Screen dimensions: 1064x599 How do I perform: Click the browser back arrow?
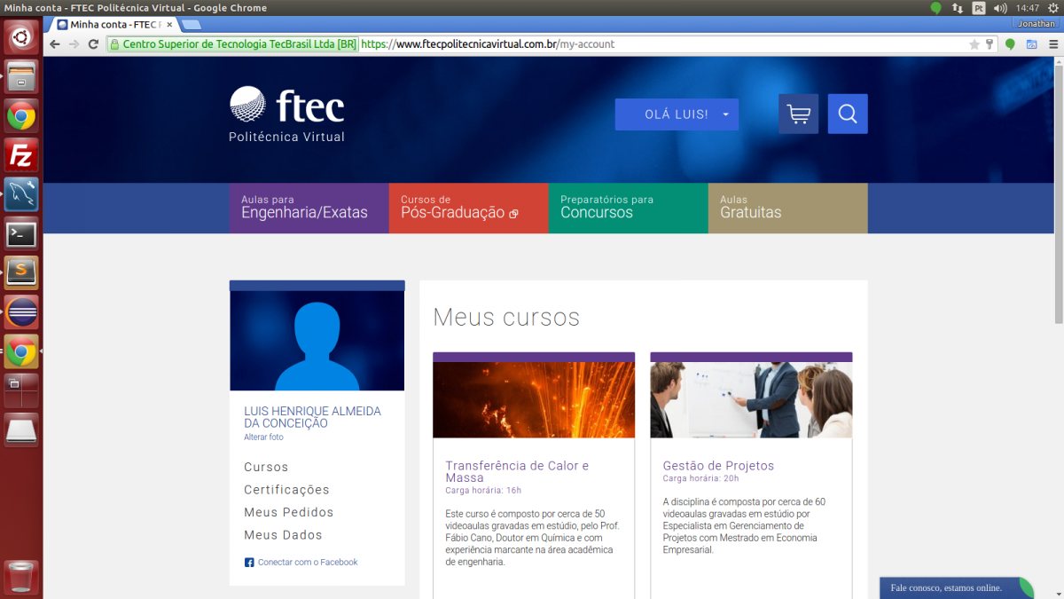(x=55, y=44)
